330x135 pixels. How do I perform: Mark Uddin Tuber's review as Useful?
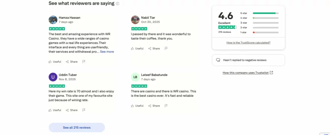[x=55, y=110]
